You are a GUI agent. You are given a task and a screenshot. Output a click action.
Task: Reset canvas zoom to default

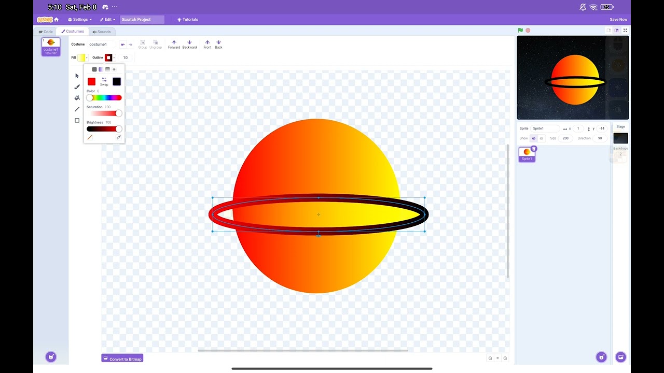tap(497, 358)
